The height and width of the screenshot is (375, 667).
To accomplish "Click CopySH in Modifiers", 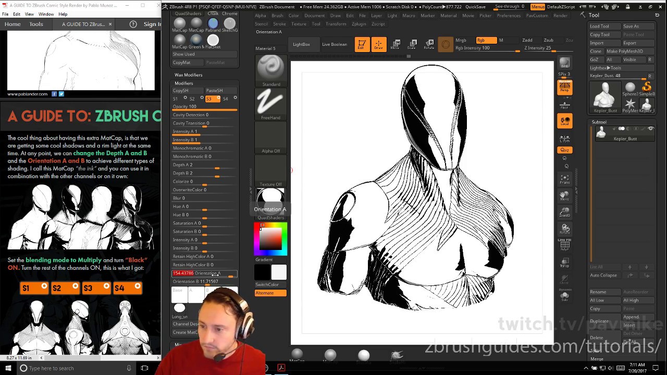I will click(x=188, y=91).
